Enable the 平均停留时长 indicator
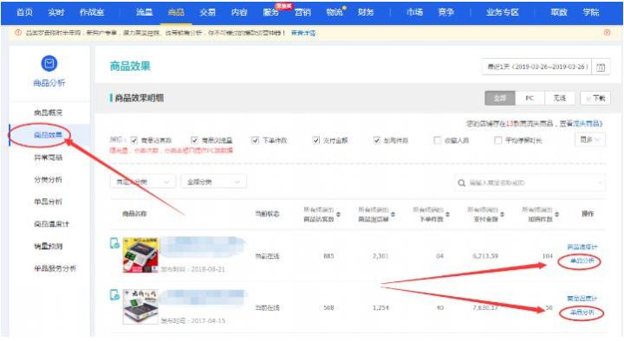Viewport: 624px width, 341px height. [x=497, y=140]
